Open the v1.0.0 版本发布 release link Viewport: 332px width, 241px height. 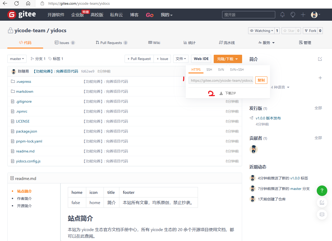268,118
